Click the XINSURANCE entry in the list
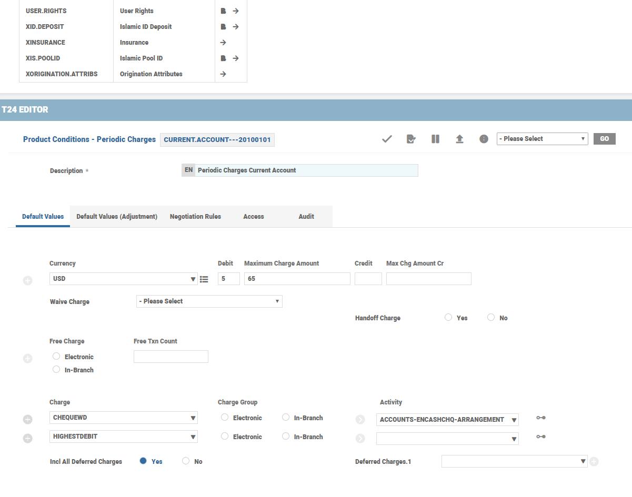Image resolution: width=632 pixels, height=497 pixels. coord(45,43)
